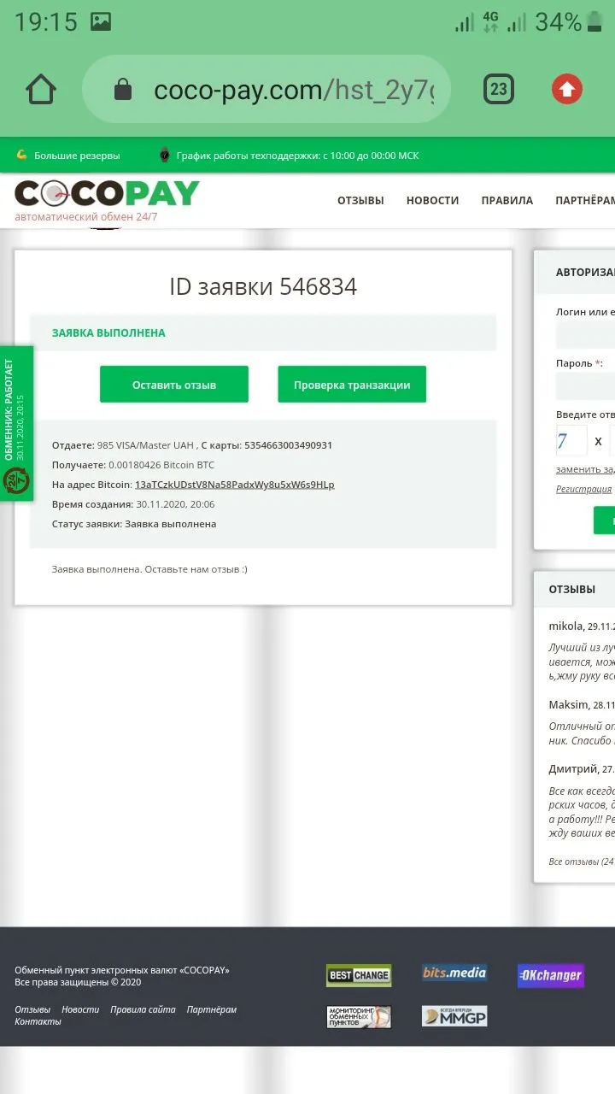Open the ОТЗЫВЫ menu item
615x1094 pixels.
pyautogui.click(x=360, y=201)
